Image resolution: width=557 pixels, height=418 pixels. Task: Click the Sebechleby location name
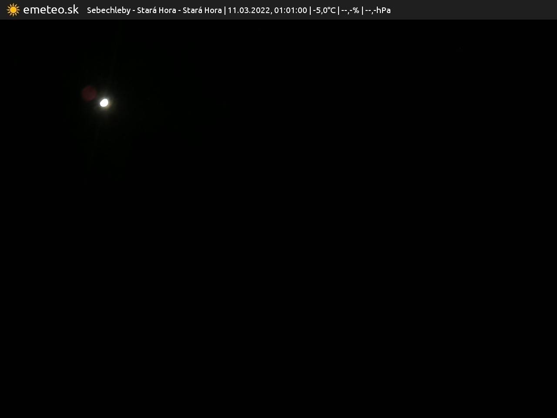108,10
